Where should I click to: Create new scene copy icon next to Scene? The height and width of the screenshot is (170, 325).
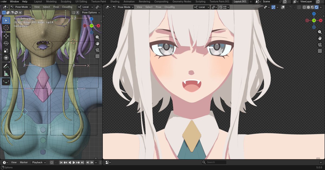(x=285, y=2)
